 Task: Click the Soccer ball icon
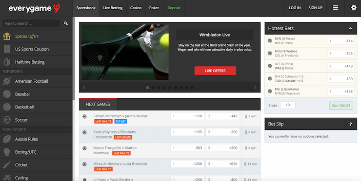click(7, 120)
